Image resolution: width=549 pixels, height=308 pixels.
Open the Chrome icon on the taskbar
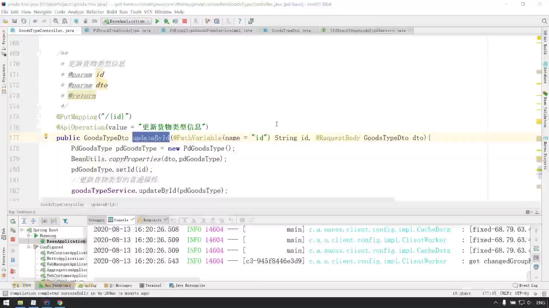(x=60, y=303)
